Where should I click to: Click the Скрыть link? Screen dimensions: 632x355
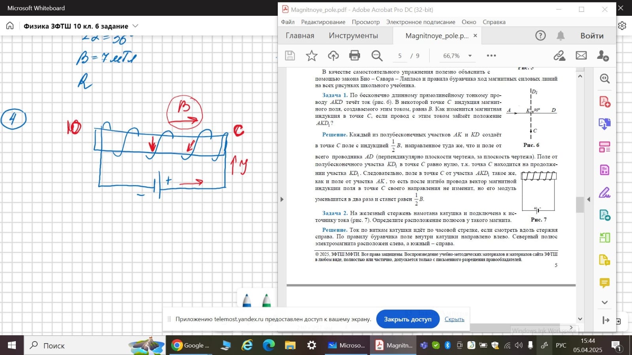pos(454,319)
